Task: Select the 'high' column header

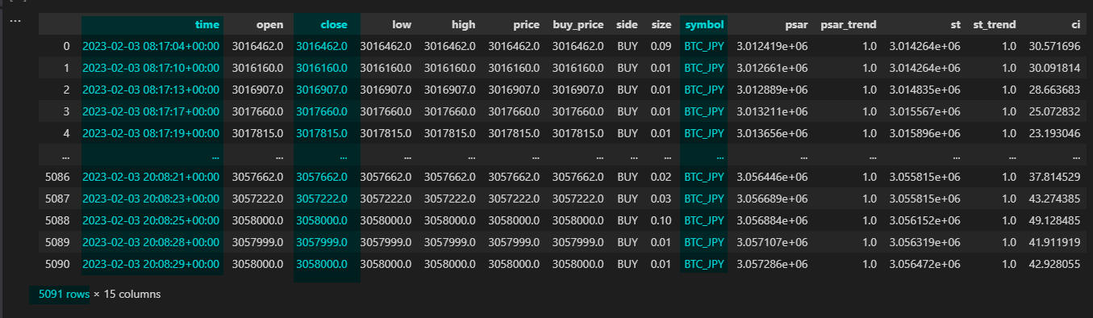Action: 463,25
